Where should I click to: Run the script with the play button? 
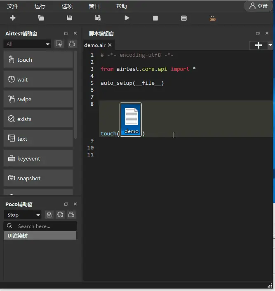click(x=127, y=18)
